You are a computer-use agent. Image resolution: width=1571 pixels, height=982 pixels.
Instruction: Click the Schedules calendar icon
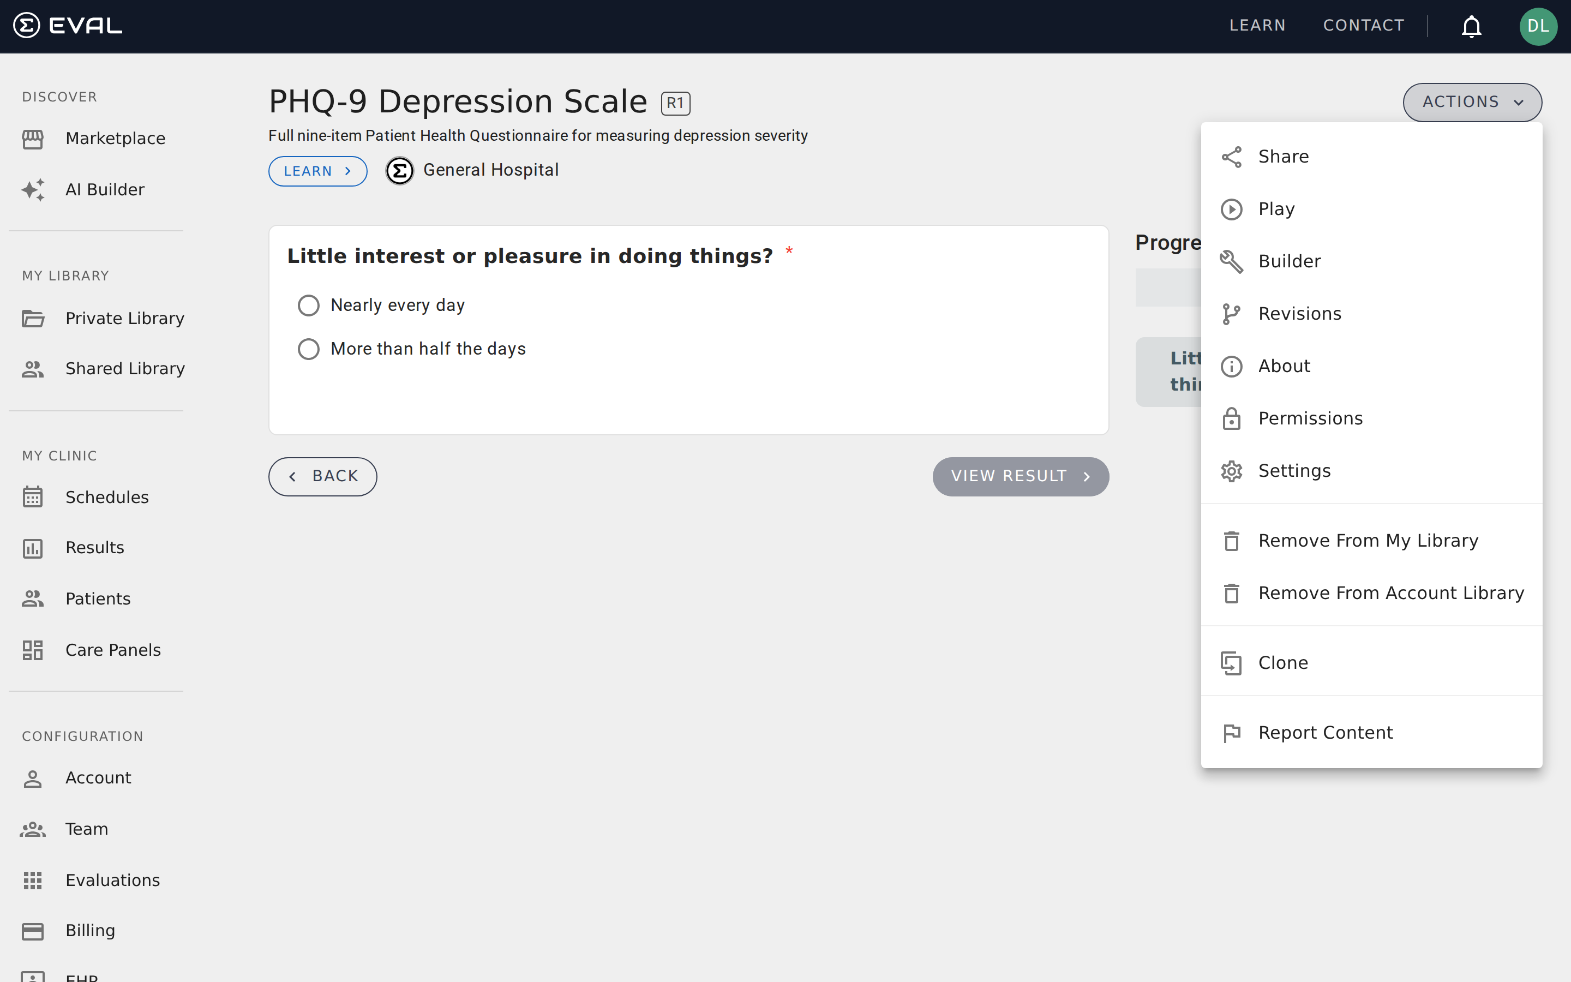(33, 497)
